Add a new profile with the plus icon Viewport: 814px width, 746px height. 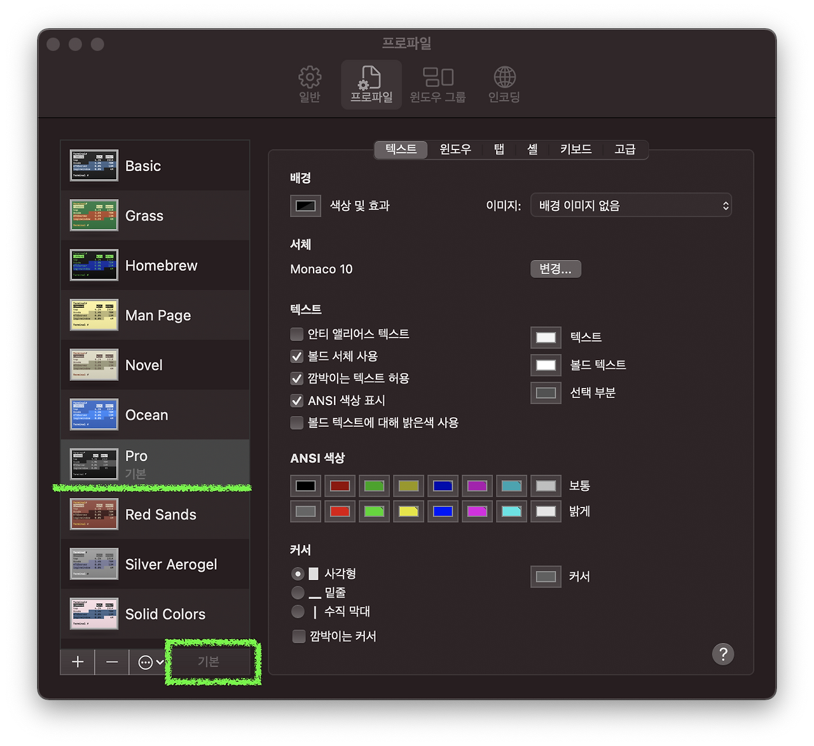coord(77,661)
